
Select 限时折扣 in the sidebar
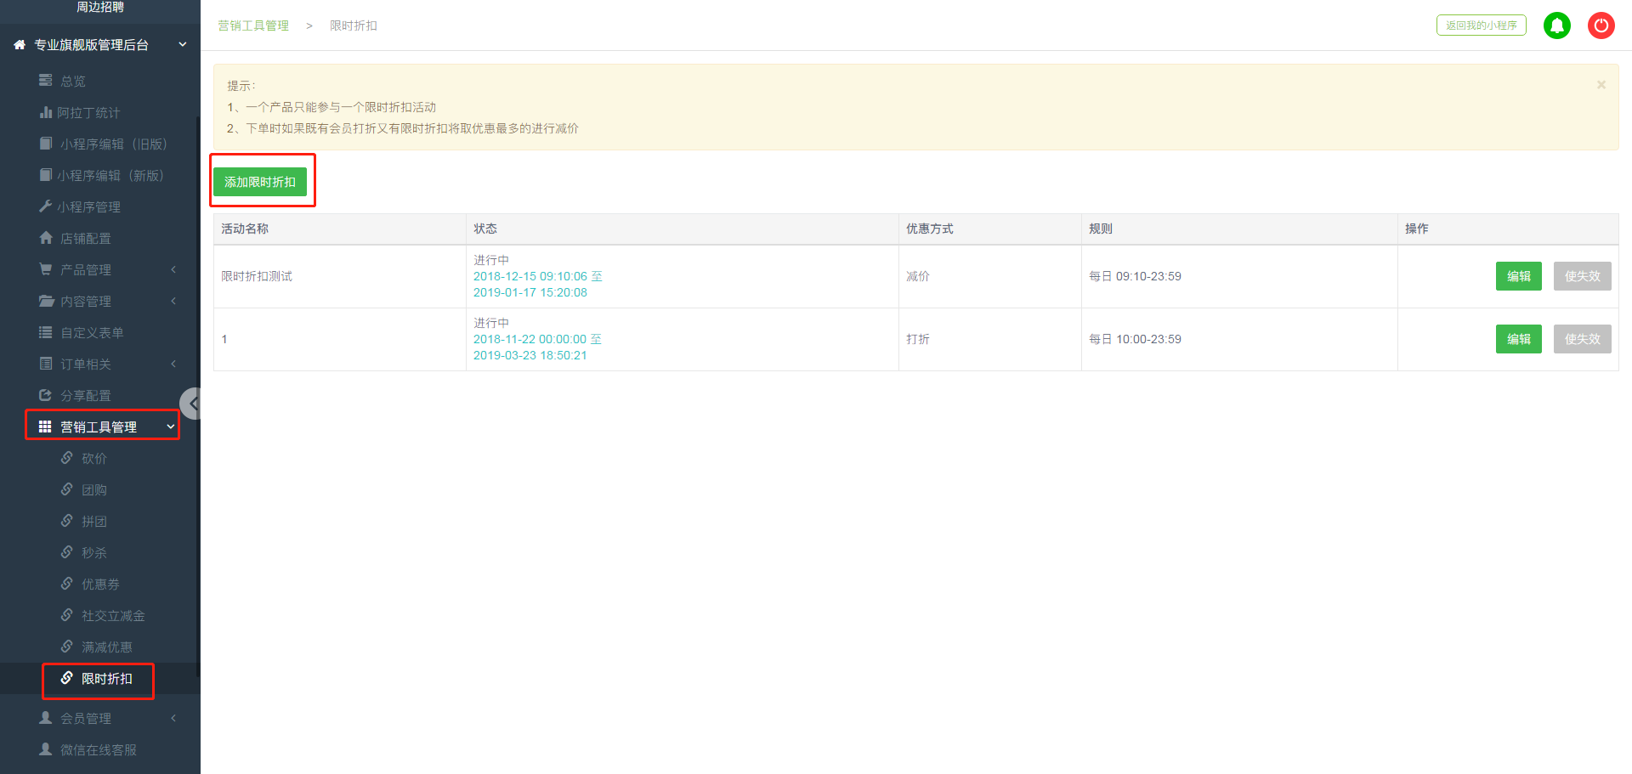pos(106,679)
